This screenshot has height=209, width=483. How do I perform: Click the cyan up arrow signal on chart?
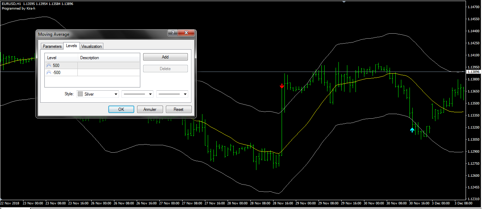412,130
